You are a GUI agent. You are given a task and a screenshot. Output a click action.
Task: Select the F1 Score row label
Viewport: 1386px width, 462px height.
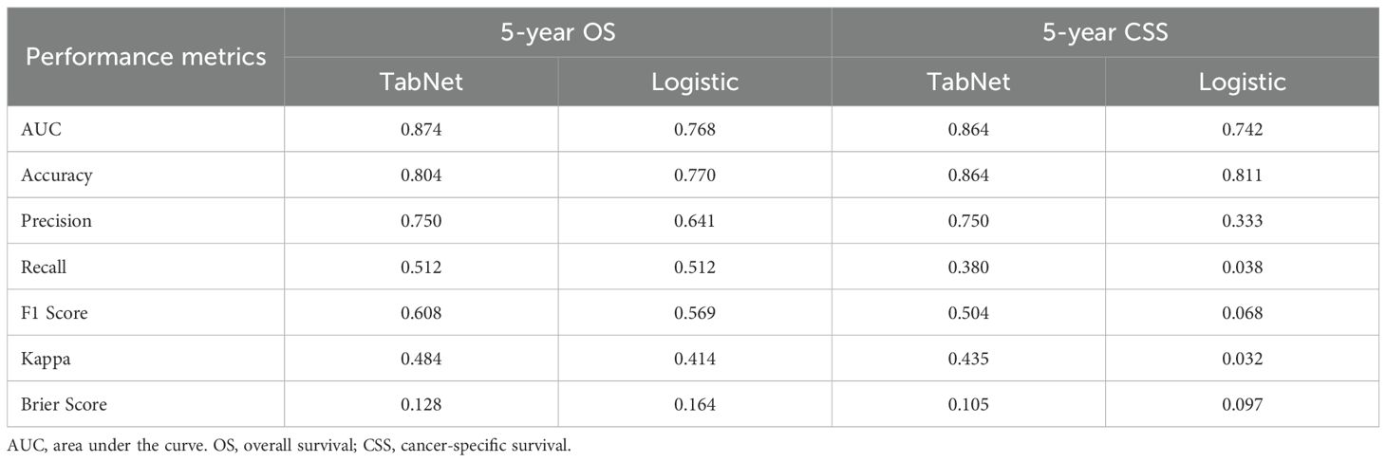[x=54, y=313]
